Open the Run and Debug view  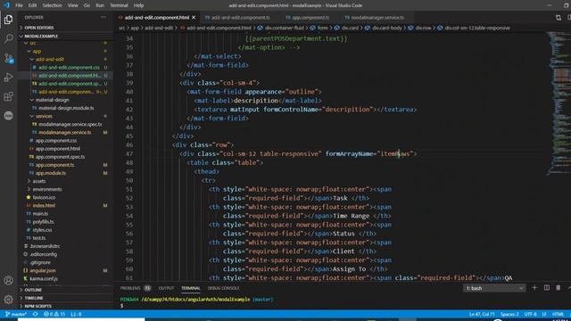pyautogui.click(x=8, y=78)
